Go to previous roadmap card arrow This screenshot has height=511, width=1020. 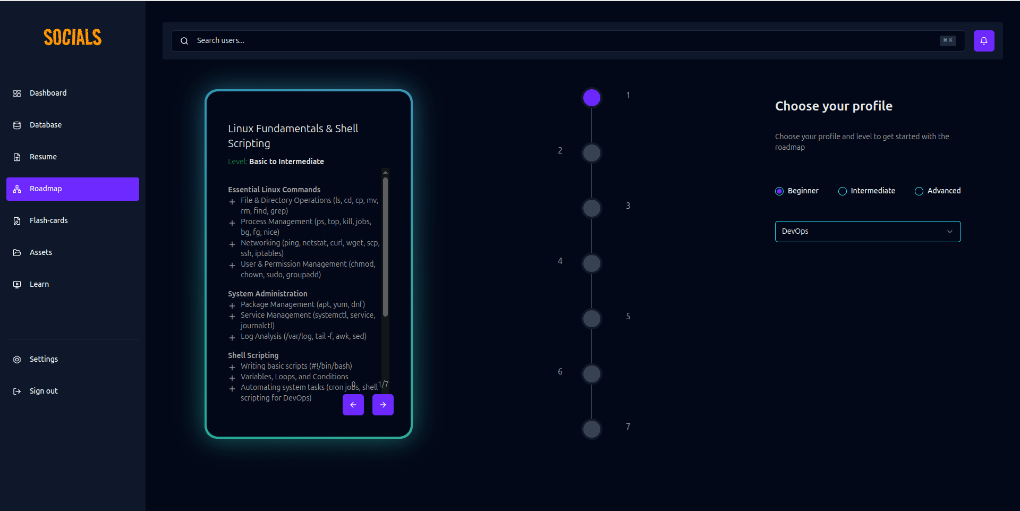[x=353, y=405]
